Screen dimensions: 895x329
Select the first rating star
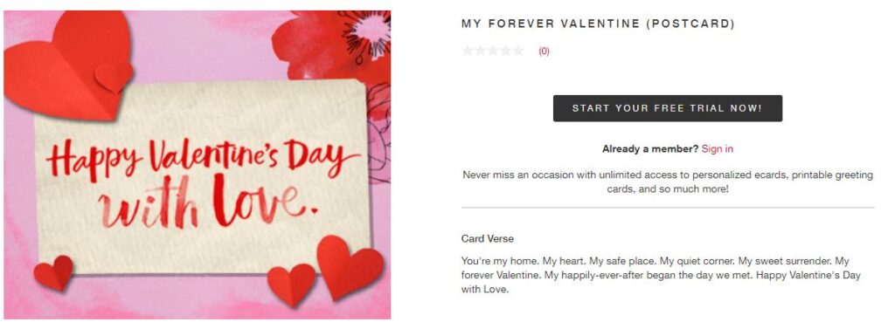[x=468, y=51]
